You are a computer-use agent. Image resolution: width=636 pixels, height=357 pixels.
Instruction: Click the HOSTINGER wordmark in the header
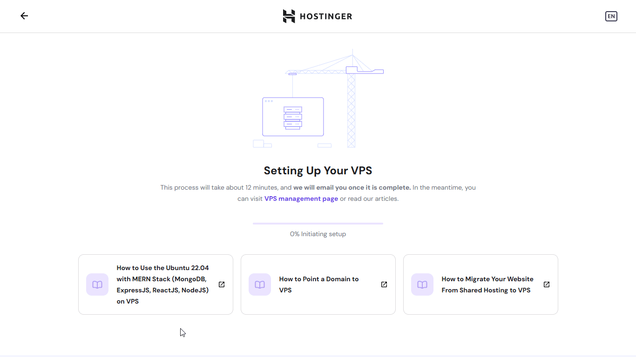[326, 16]
